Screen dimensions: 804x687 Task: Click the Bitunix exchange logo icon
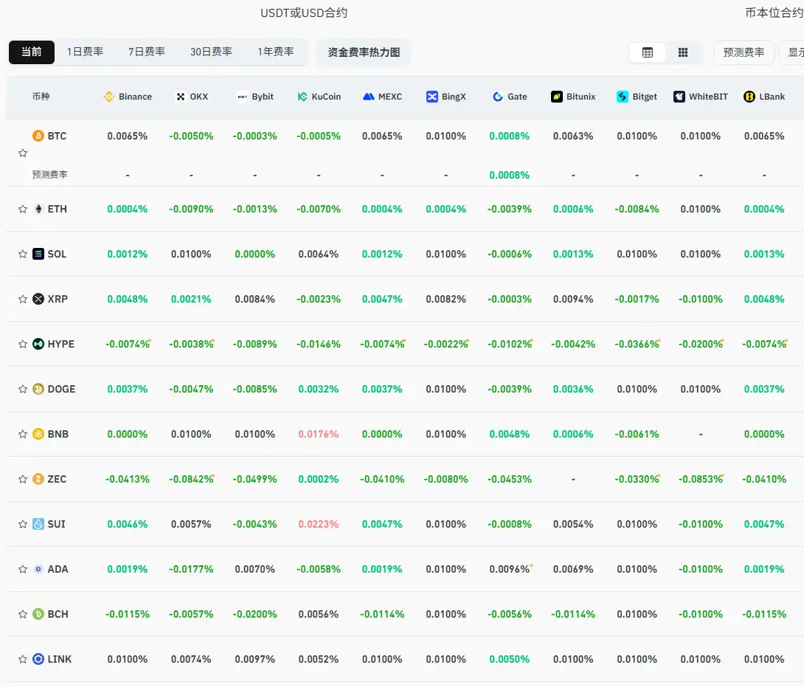coord(557,97)
